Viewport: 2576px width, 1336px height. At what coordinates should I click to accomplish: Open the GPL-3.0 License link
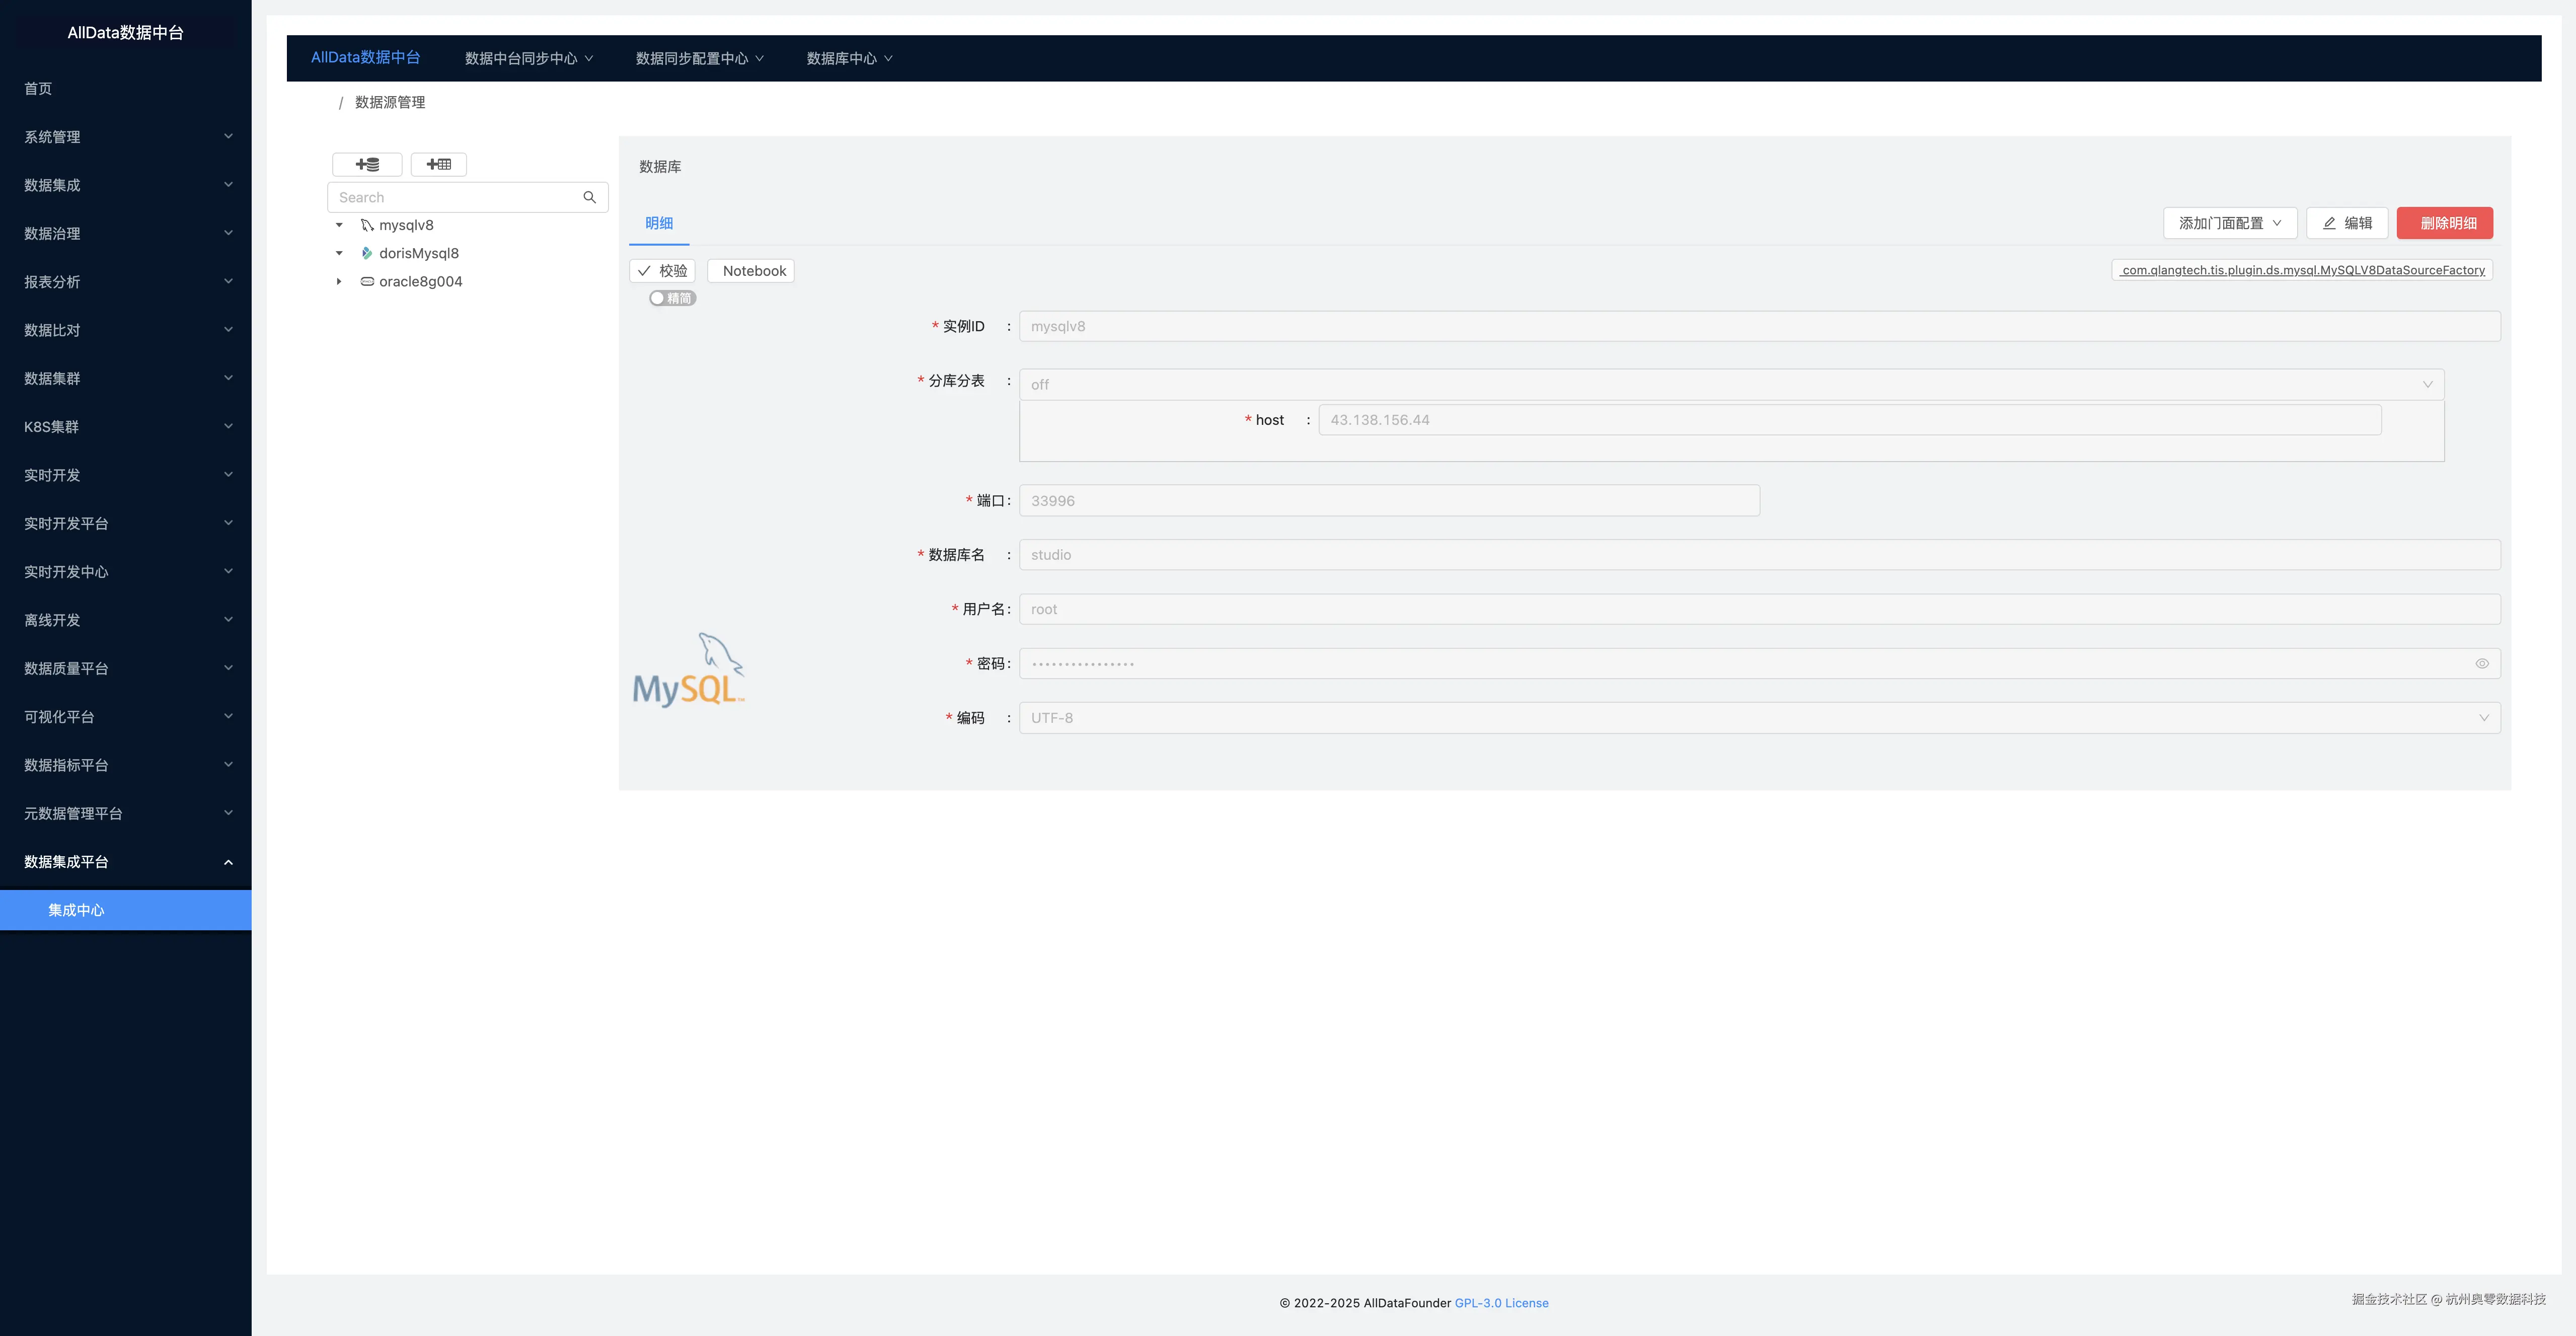pos(1501,1303)
